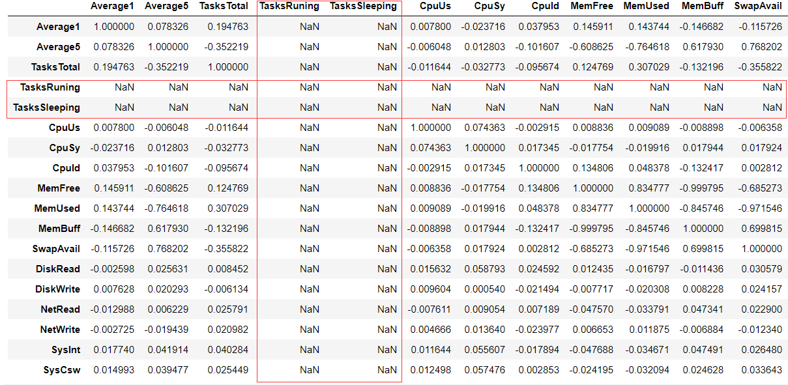788x385 pixels.
Task: Select cell value -0.023977 in NetWrite row
Action: coord(536,330)
